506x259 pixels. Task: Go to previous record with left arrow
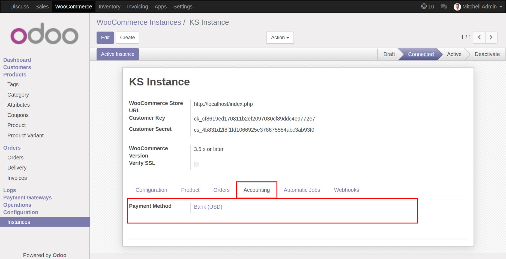479,38
